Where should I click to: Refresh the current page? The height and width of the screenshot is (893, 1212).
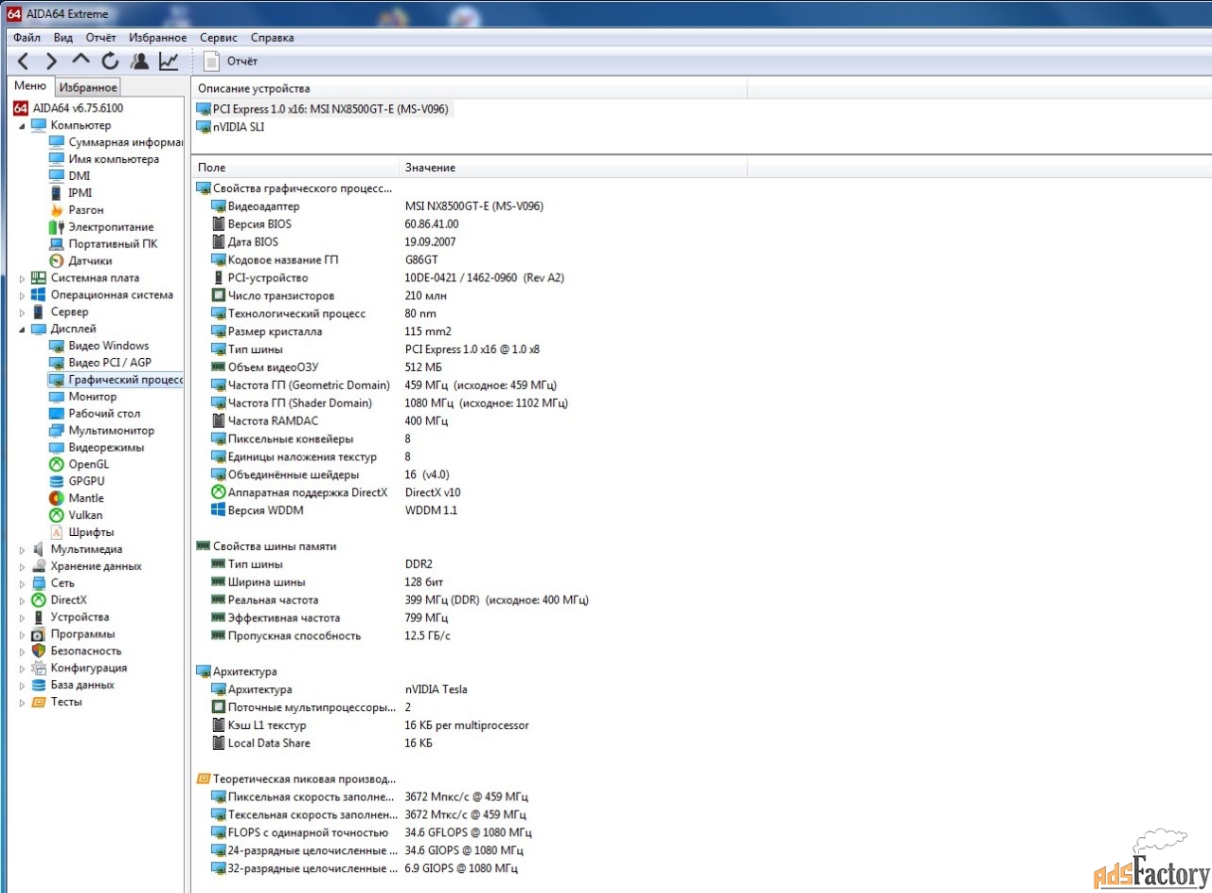tap(110, 62)
